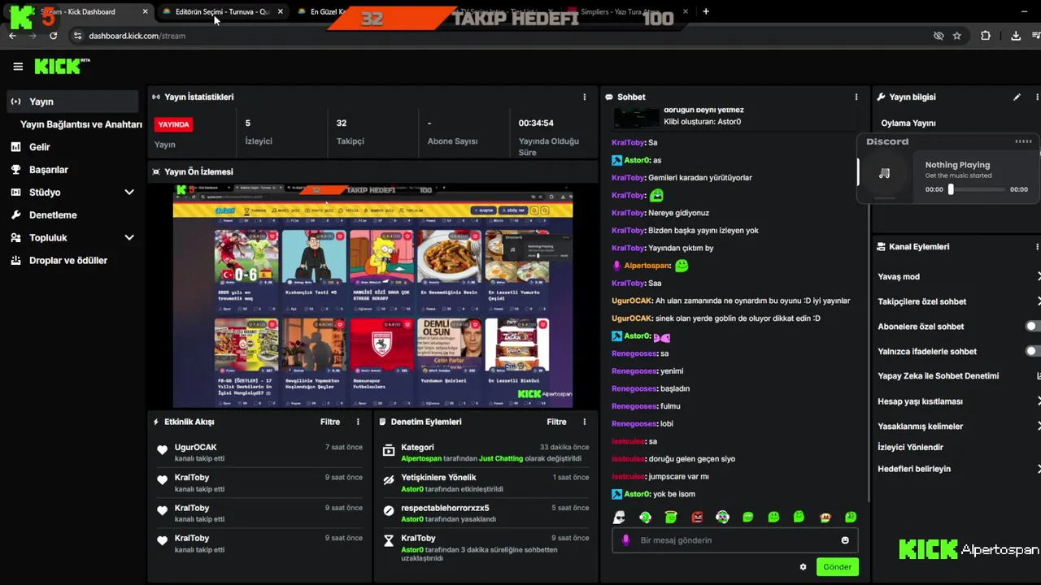The width and height of the screenshot is (1041, 585).
Task: Click crossed-eye icon in address bar
Action: point(939,36)
